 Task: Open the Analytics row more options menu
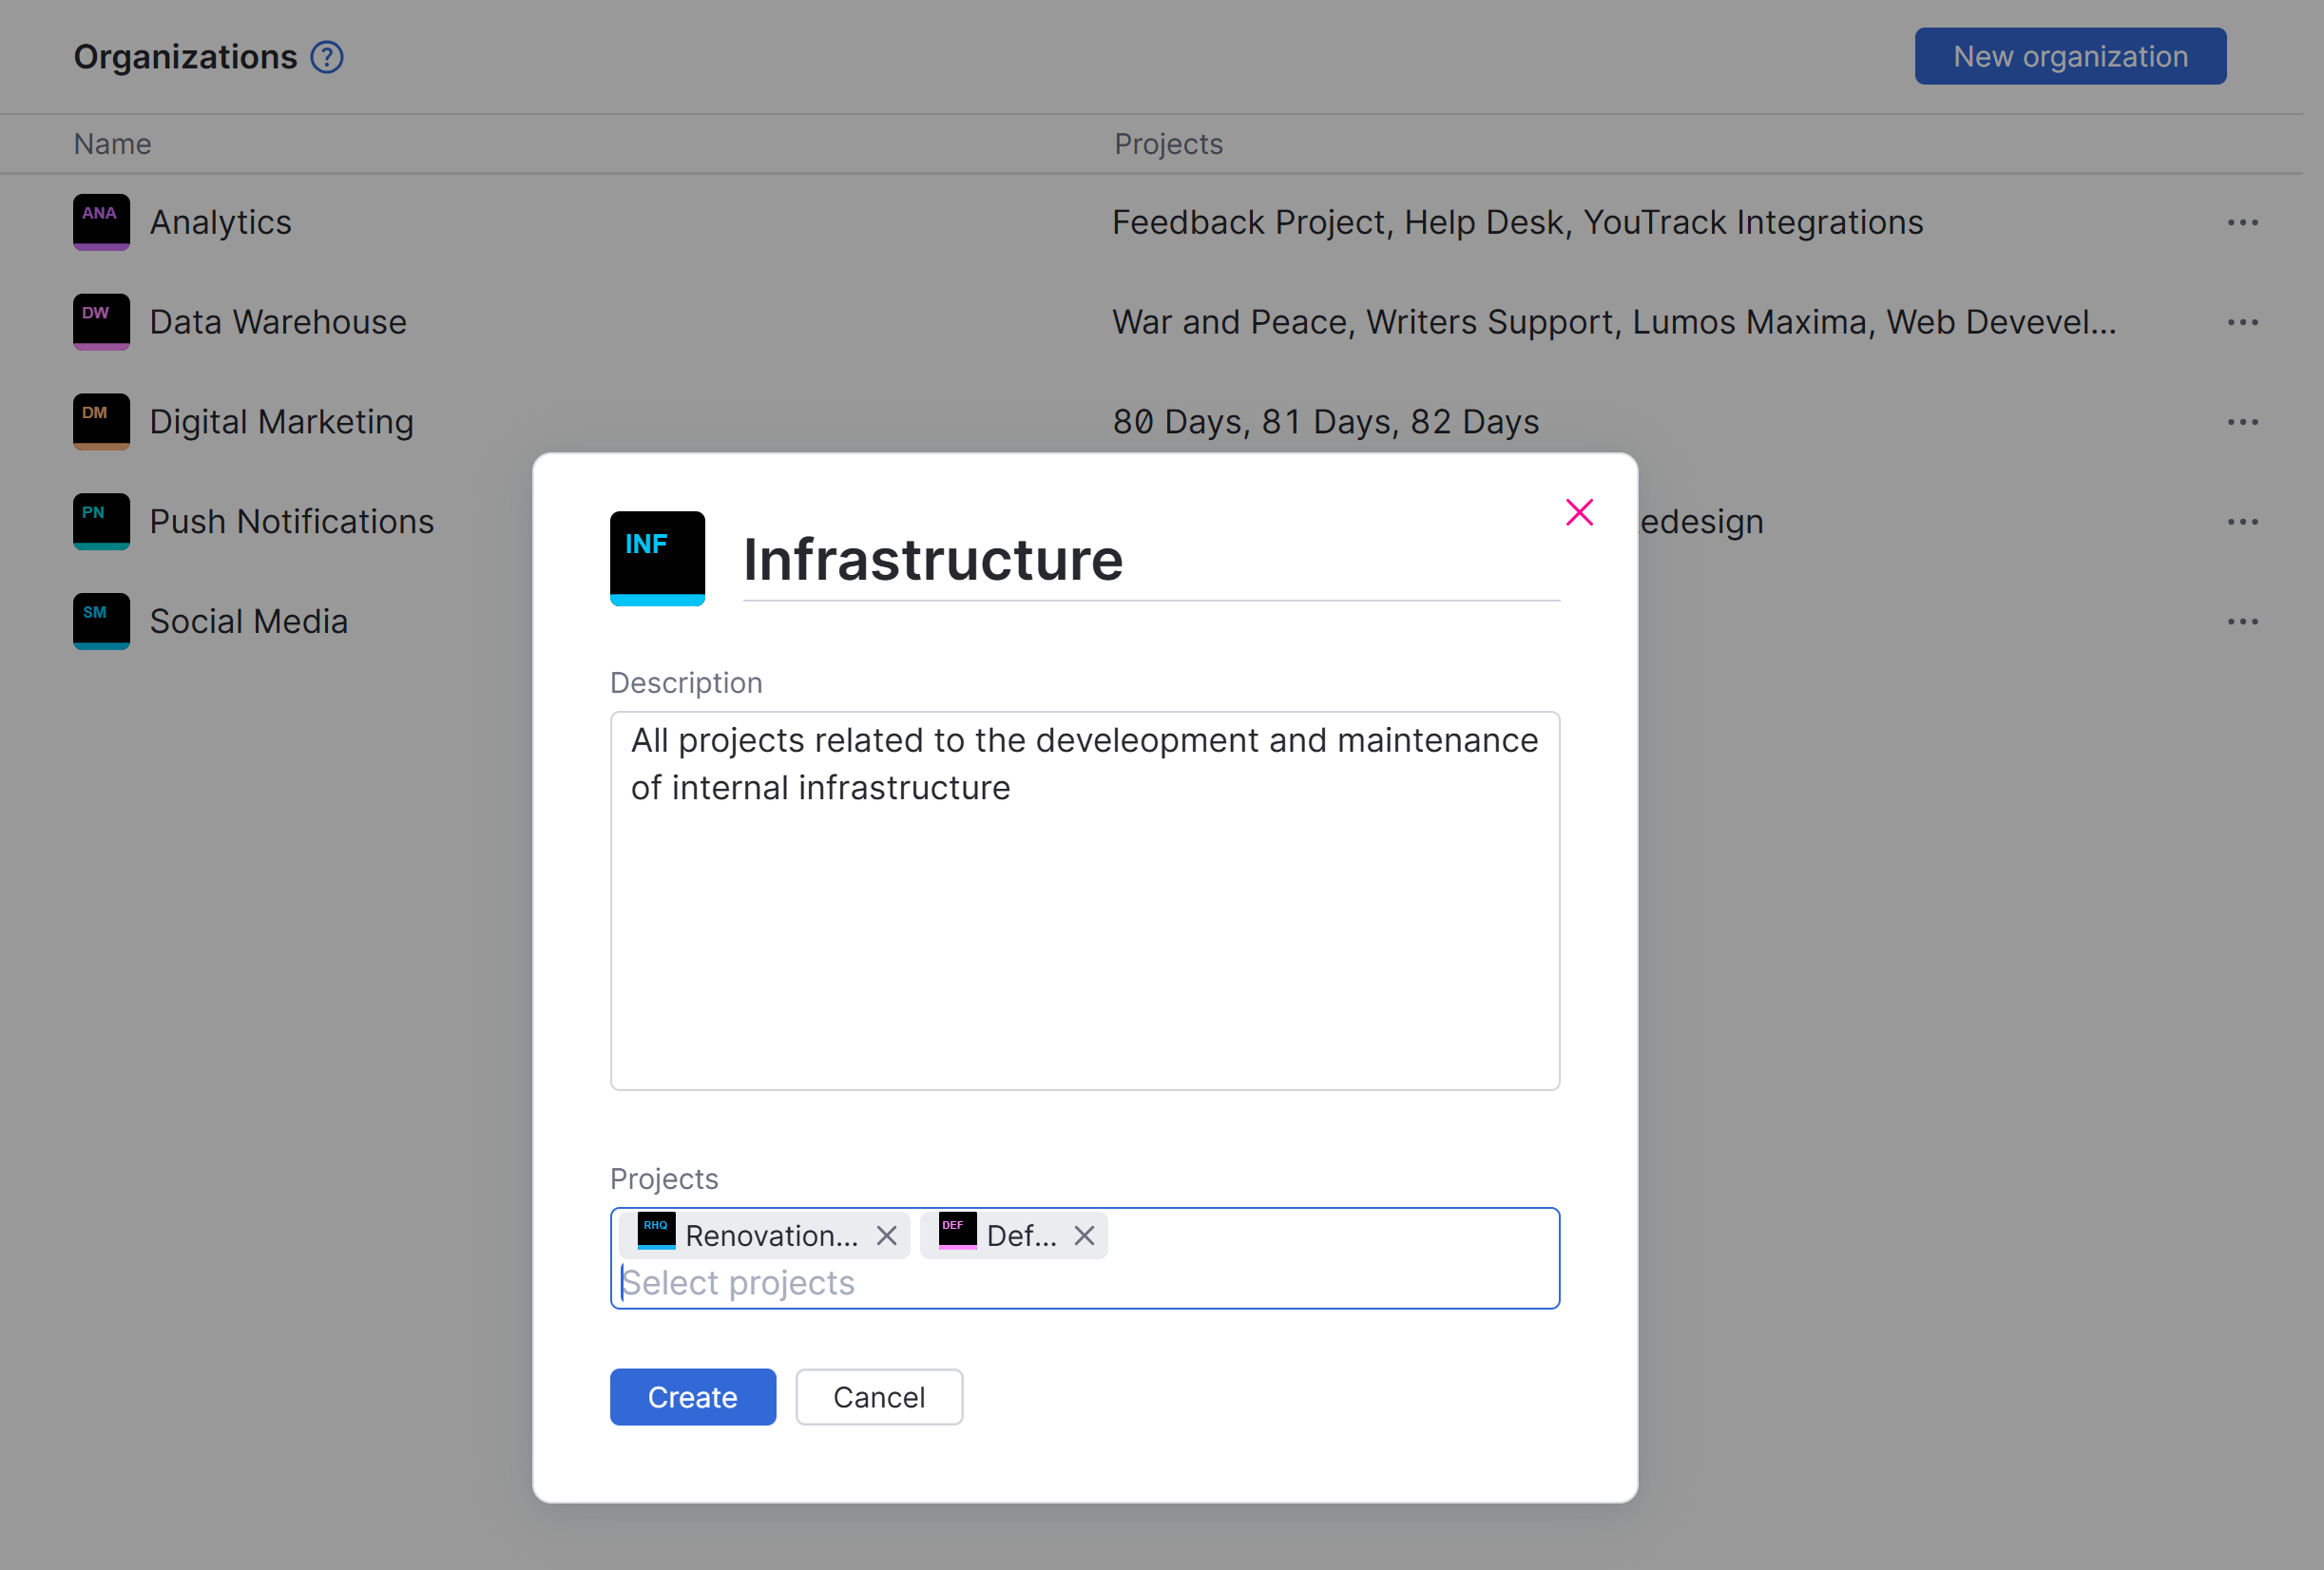2242,222
